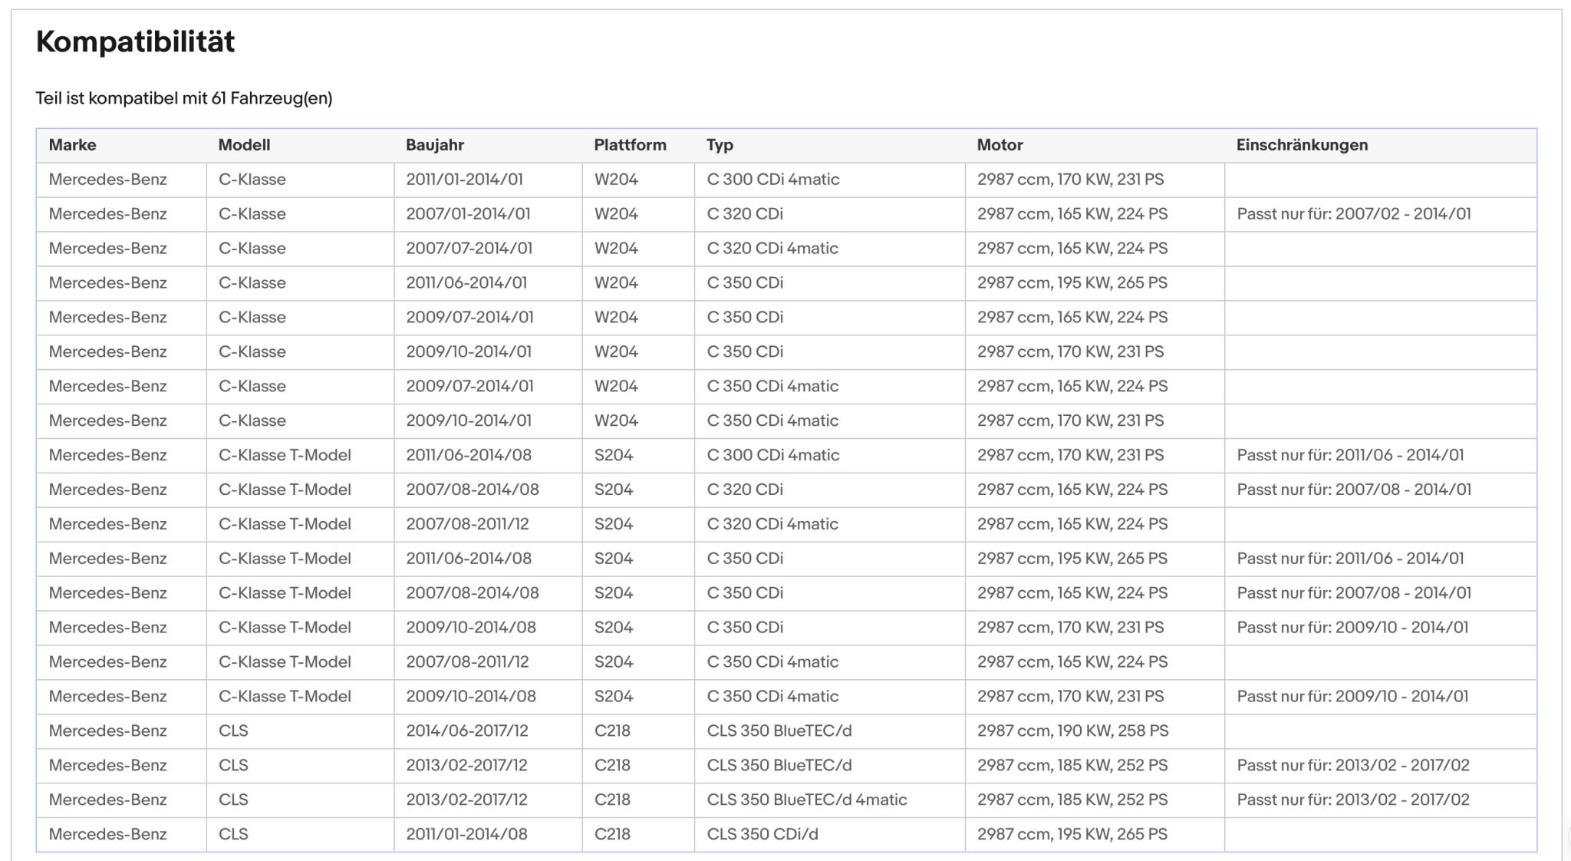
Task: Click 'Mercedes-Benz' in 2011/01-2014/01 row
Action: 108,180
